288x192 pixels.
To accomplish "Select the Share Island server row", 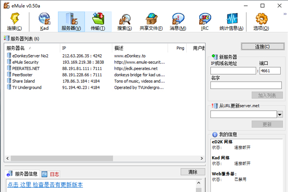I will 105,81.
